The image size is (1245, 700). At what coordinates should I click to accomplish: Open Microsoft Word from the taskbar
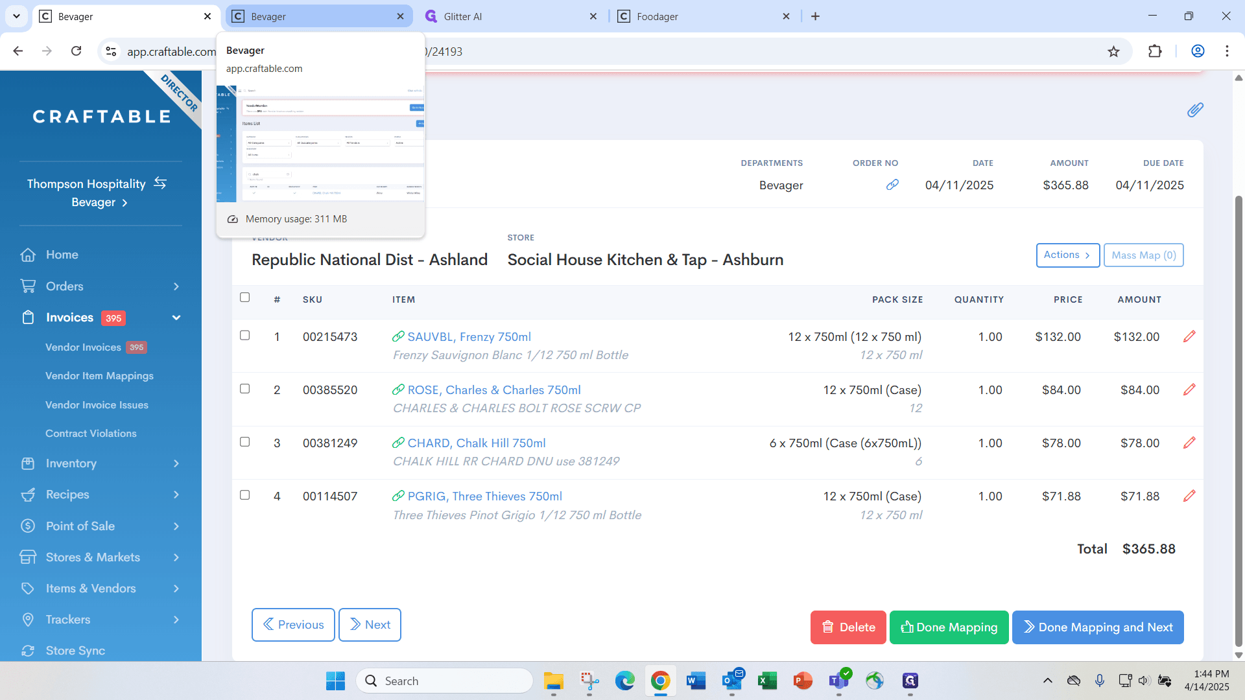point(696,681)
